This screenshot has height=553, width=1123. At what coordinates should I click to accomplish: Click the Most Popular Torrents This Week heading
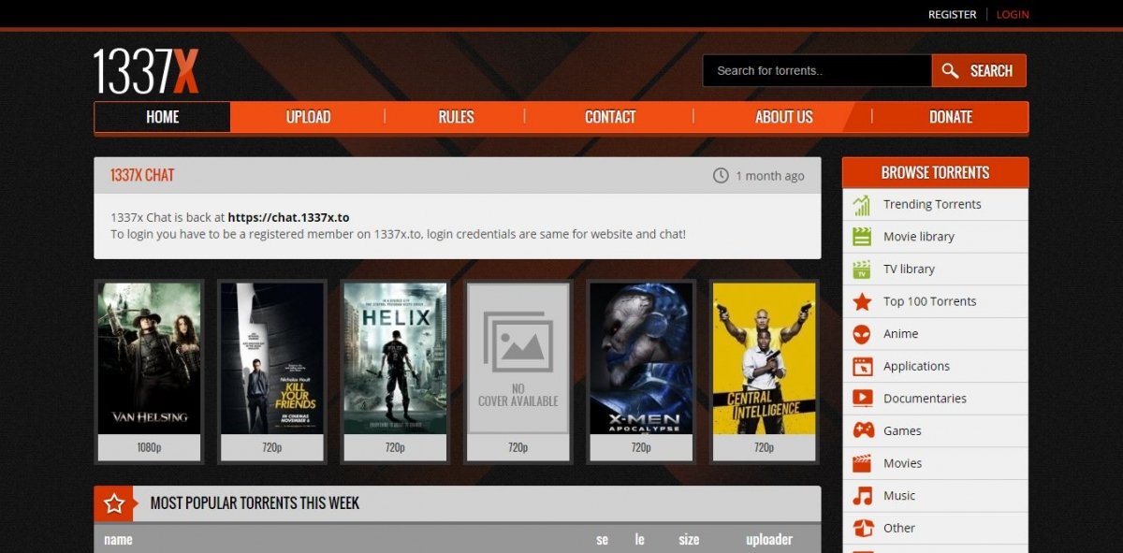[255, 503]
